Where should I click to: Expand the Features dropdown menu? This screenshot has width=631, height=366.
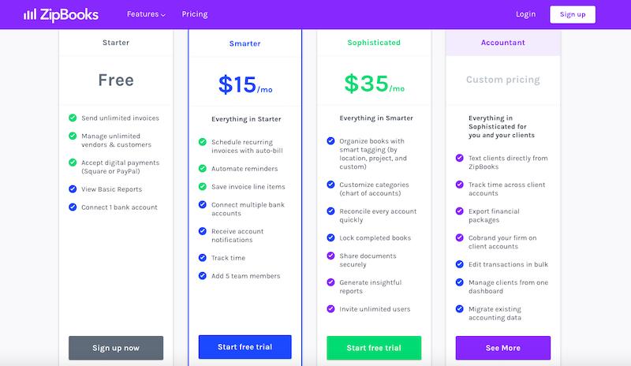pos(146,14)
